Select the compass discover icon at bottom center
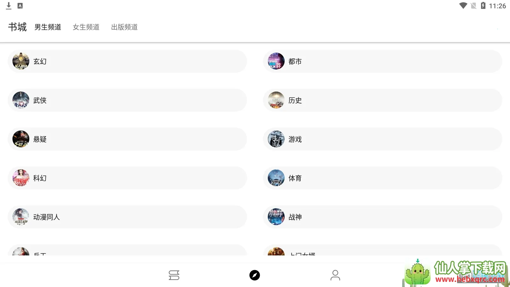 [x=255, y=275]
